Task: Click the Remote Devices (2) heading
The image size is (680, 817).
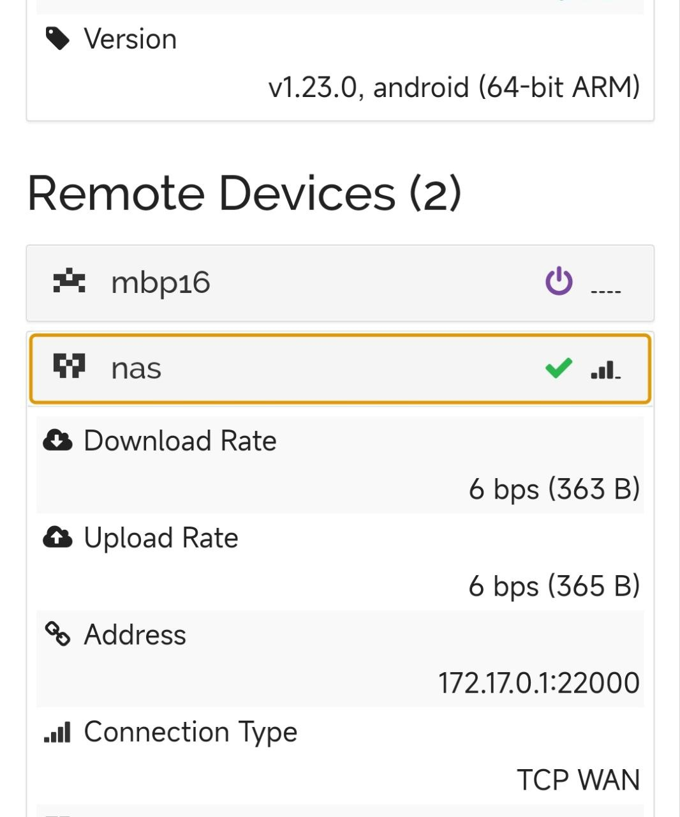Action: click(246, 193)
